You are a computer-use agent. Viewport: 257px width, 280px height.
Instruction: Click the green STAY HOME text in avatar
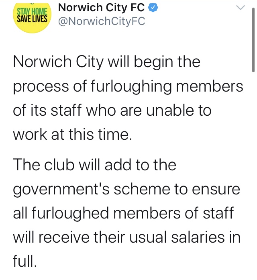(x=32, y=12)
